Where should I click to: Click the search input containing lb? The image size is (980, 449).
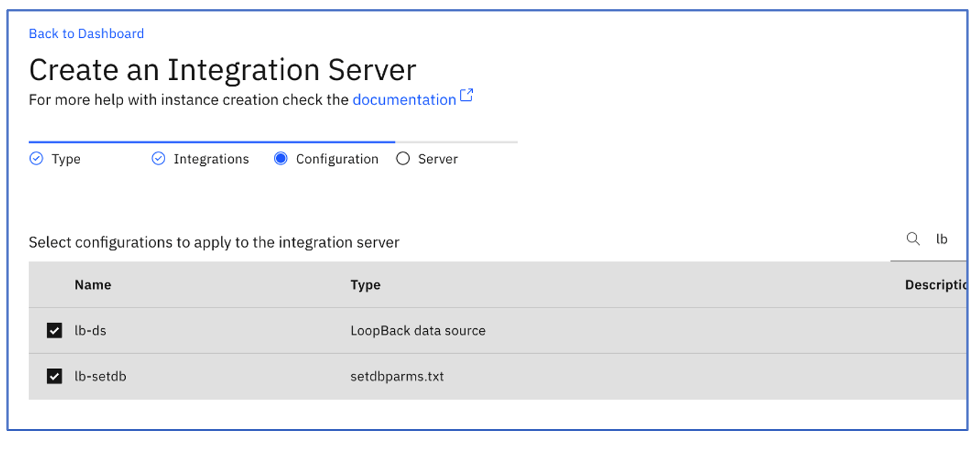[x=943, y=239]
